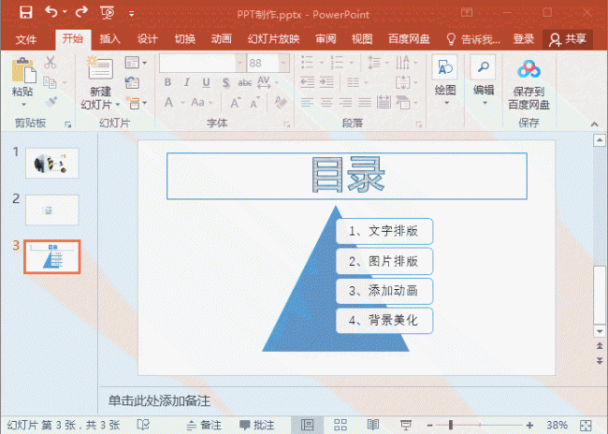Viewport: 608px width, 434px height.
Task: Collapse the ribbon with the chevron
Action: click(594, 124)
